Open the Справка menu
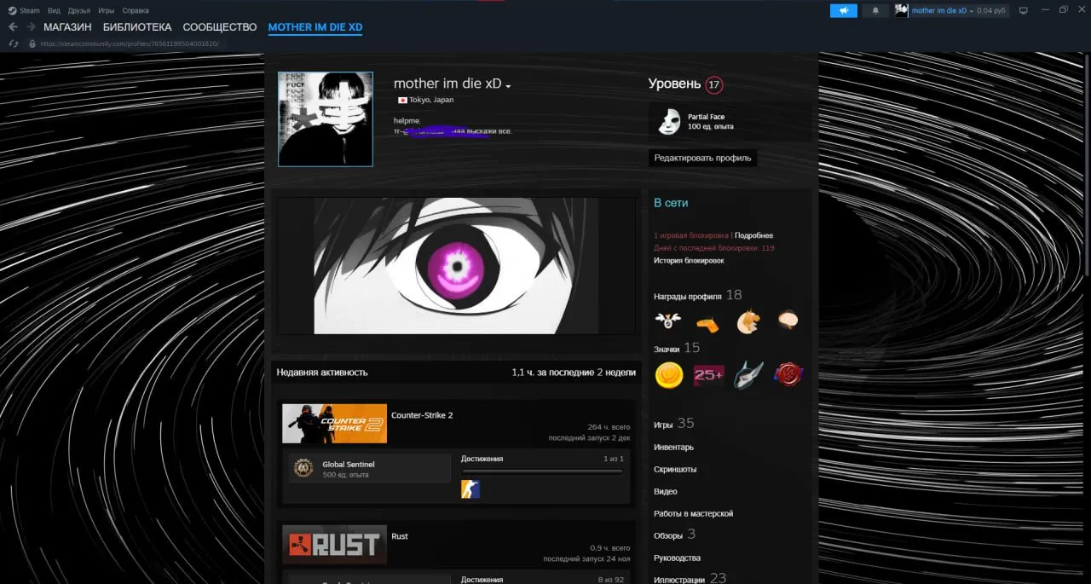Screen dimensions: 1091x584 pyautogui.click(x=136, y=10)
